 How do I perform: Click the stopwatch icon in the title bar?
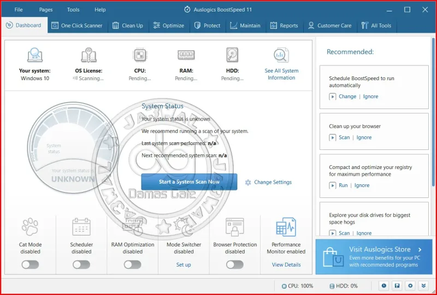pyautogui.click(x=187, y=9)
